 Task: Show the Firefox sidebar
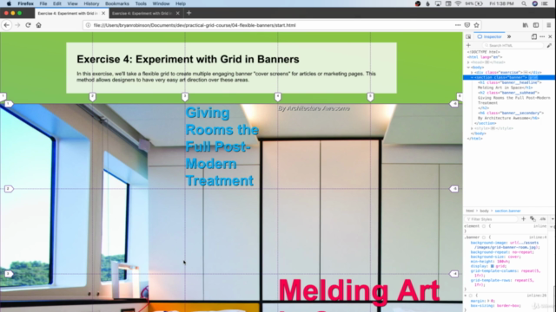[536, 25]
